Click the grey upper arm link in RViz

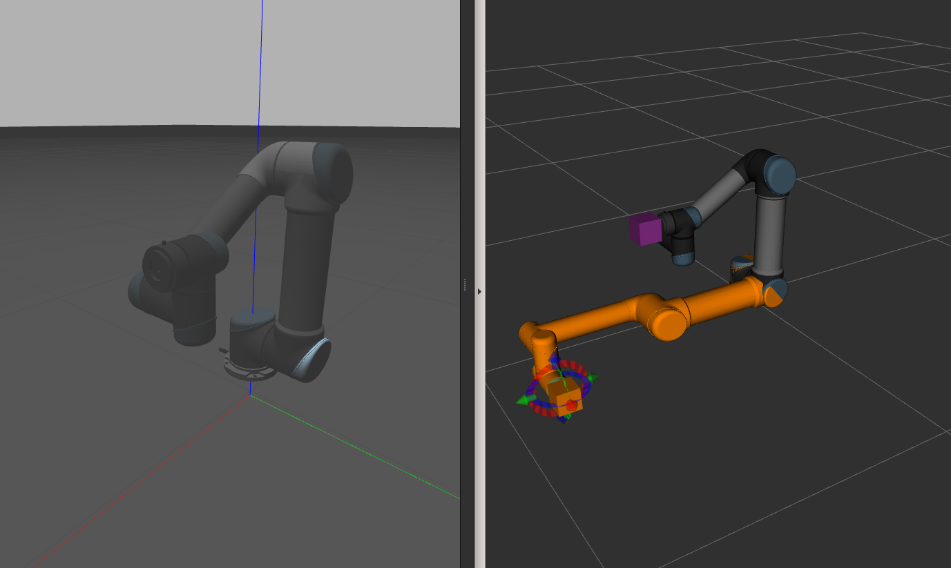[x=771, y=235]
